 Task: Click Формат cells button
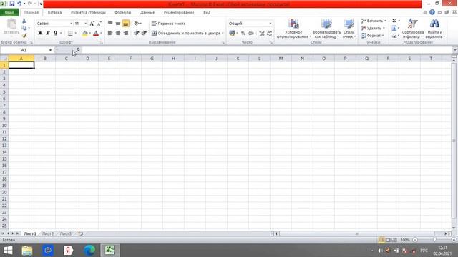tap(372, 35)
